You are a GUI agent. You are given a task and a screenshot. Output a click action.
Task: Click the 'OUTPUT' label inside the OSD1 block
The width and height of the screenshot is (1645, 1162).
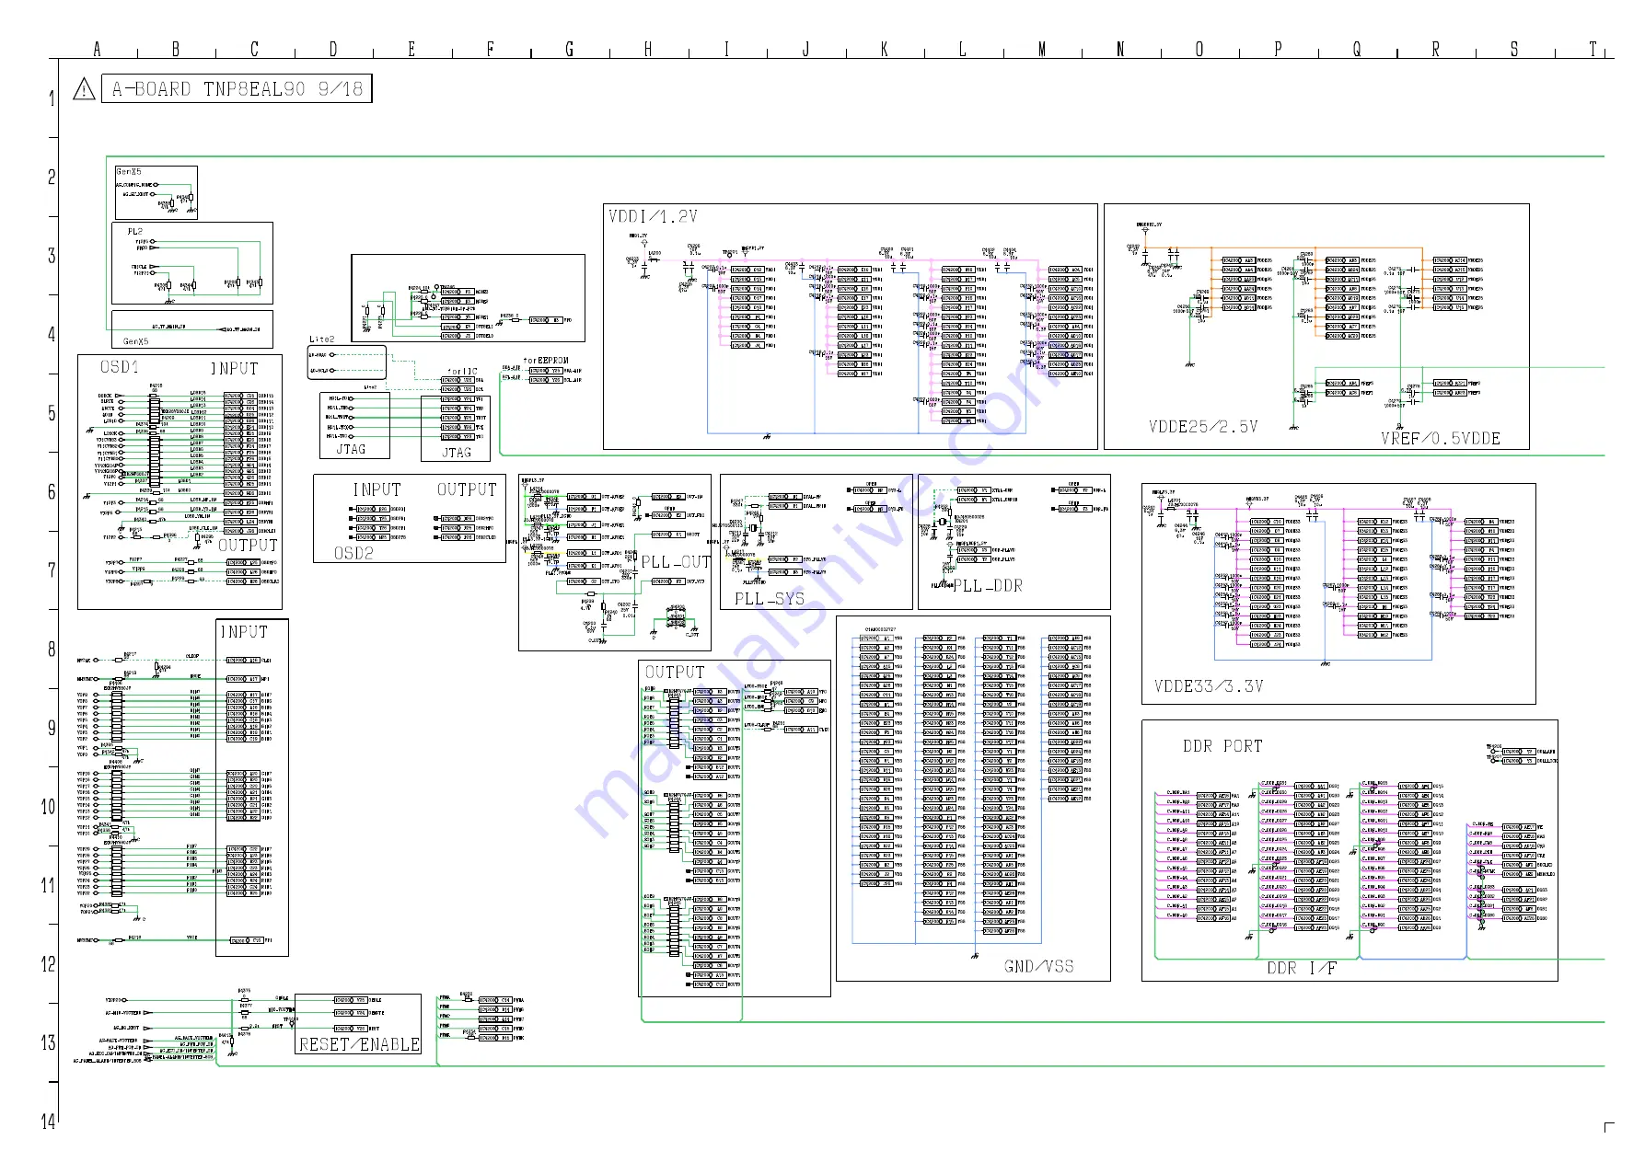(248, 545)
